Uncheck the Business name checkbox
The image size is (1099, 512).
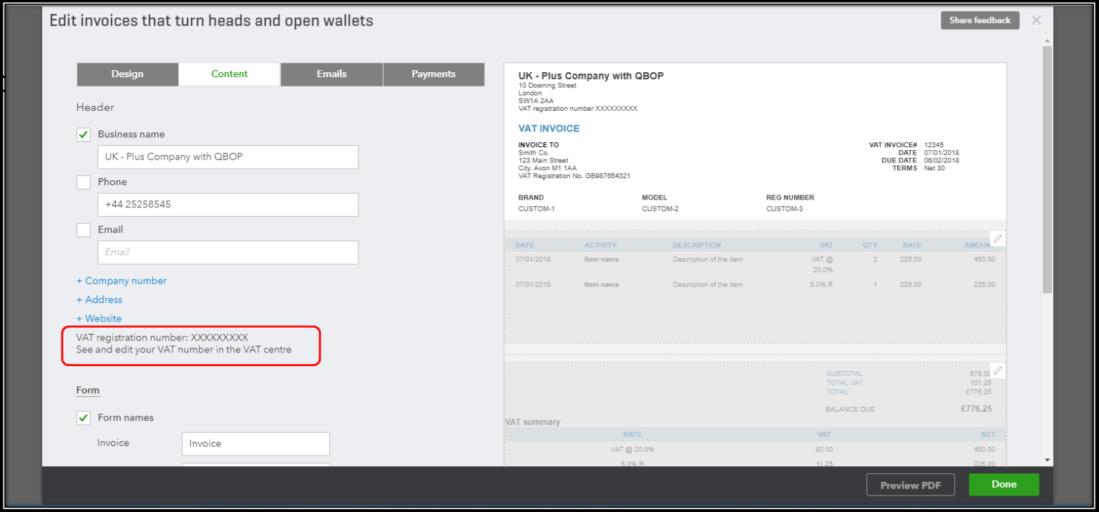point(83,134)
